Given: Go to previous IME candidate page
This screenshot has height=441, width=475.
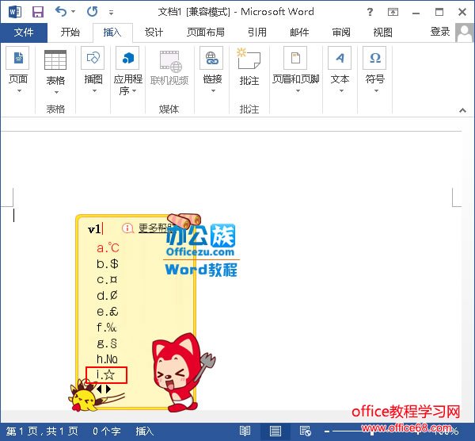Looking at the screenshot, I should click(x=99, y=389).
